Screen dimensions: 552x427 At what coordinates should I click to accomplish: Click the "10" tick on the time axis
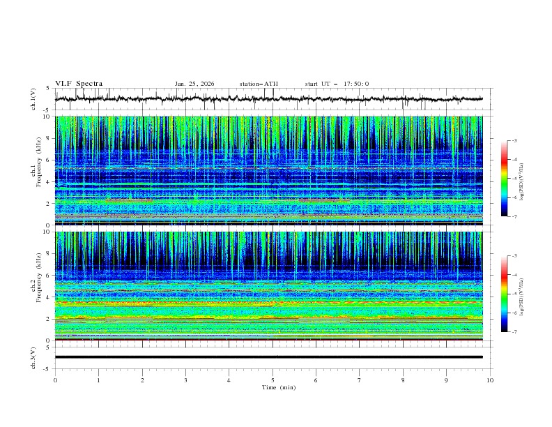pyautogui.click(x=490, y=380)
